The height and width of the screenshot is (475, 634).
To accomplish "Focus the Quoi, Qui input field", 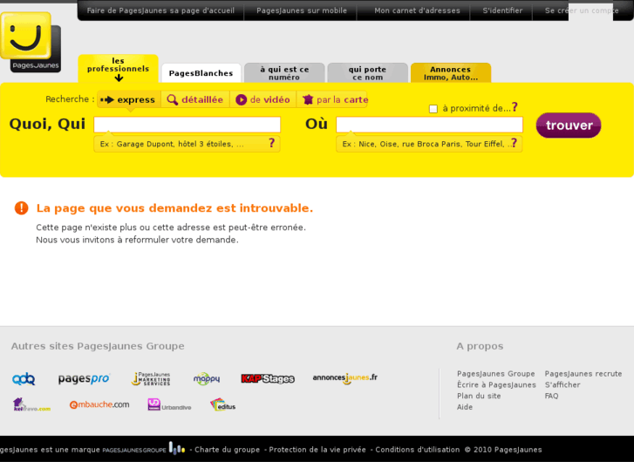I will [187, 125].
